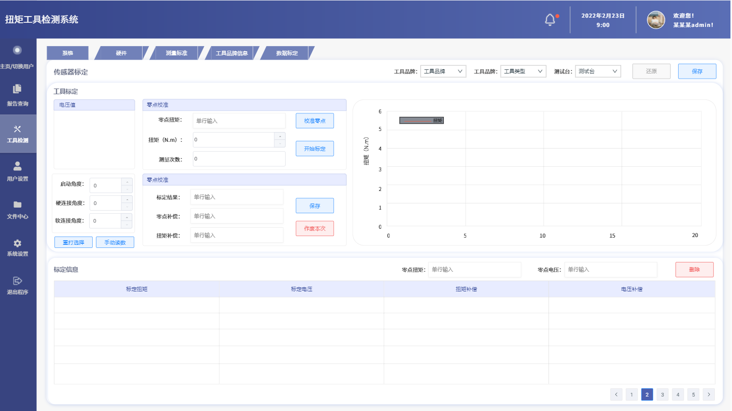Click the 校准零点 button

click(x=315, y=121)
